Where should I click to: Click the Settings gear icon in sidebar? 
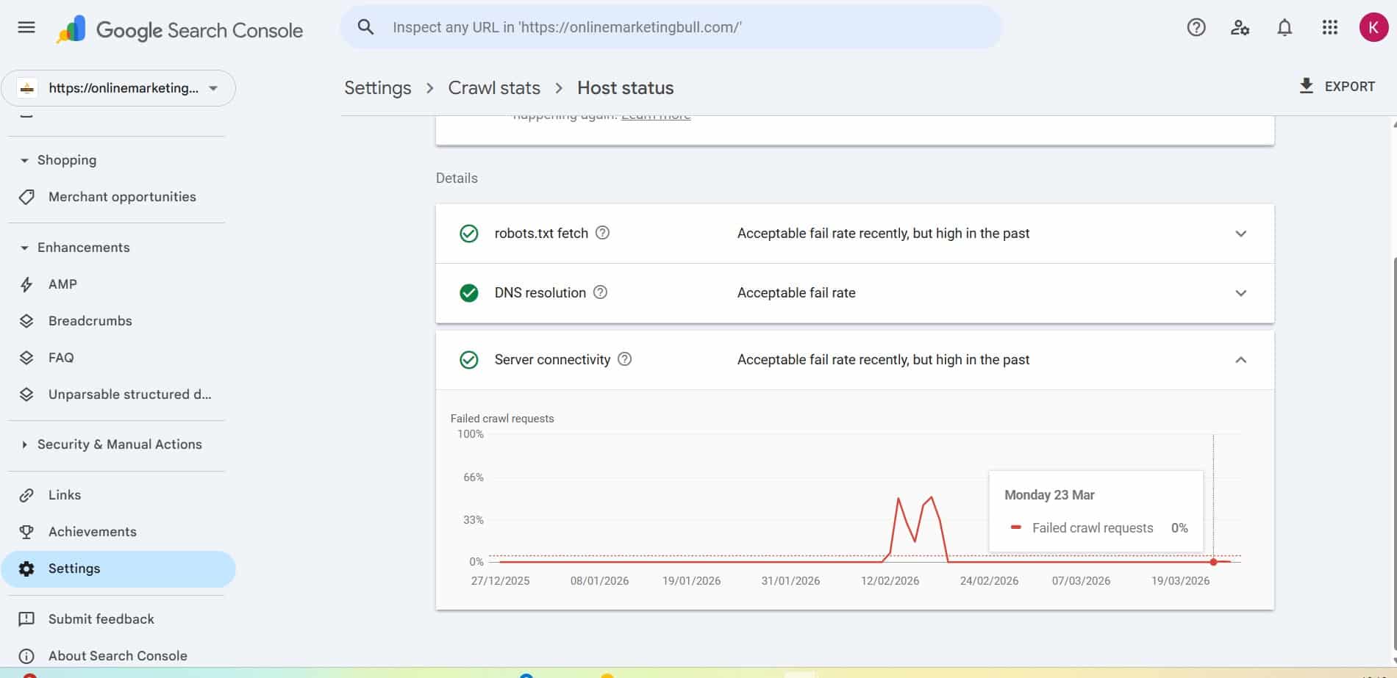pos(26,568)
